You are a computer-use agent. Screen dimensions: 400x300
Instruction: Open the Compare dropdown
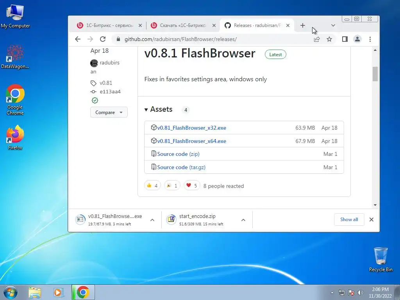[109, 112]
